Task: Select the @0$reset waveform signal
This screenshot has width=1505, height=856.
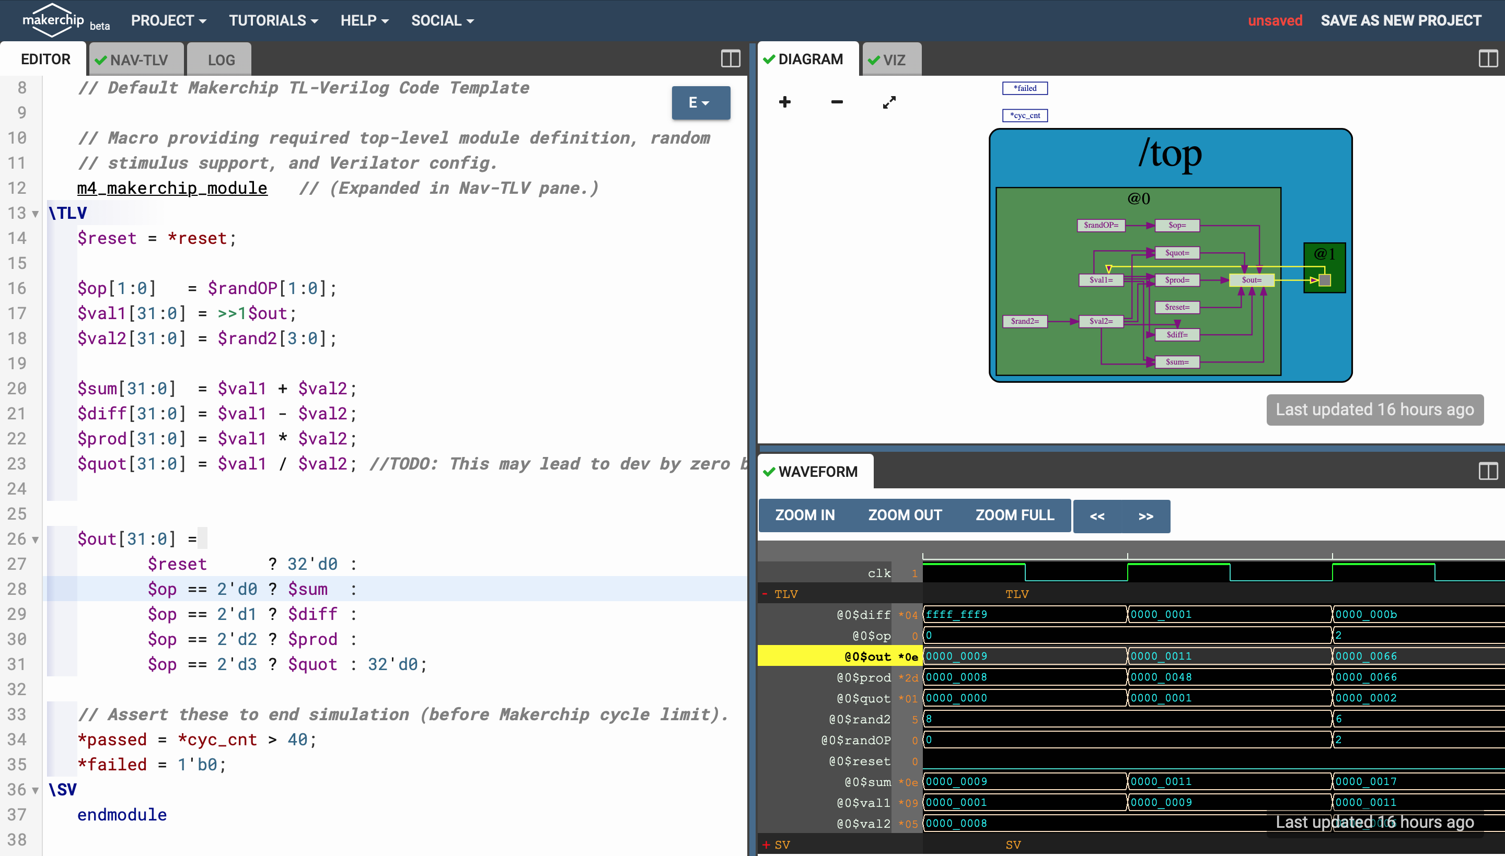Action: [859, 761]
